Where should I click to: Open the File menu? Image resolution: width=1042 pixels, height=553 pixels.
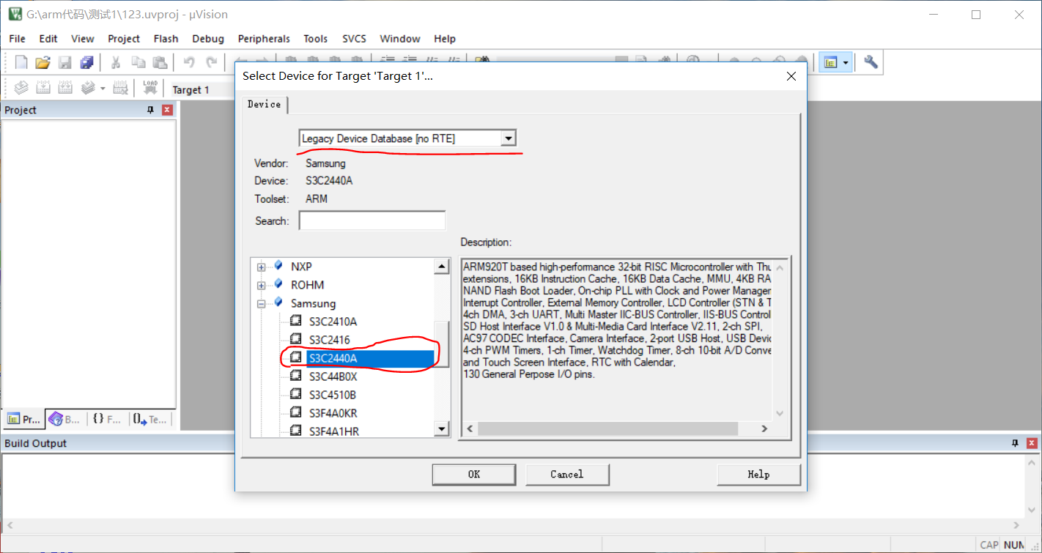pyautogui.click(x=17, y=39)
